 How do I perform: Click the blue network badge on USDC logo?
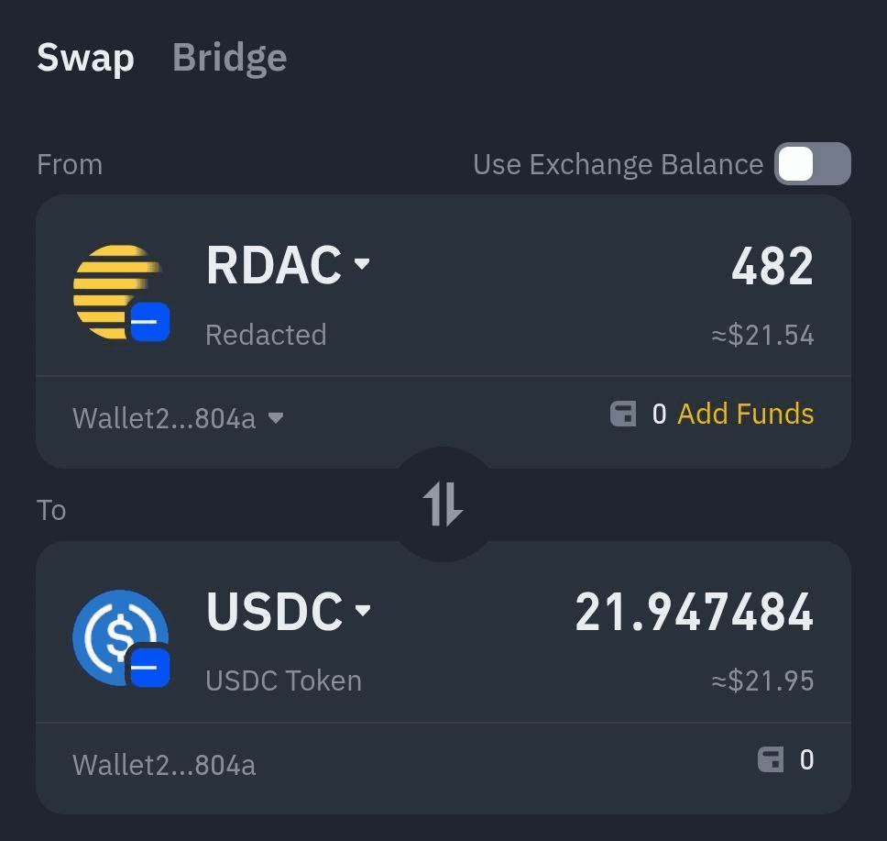point(150,667)
